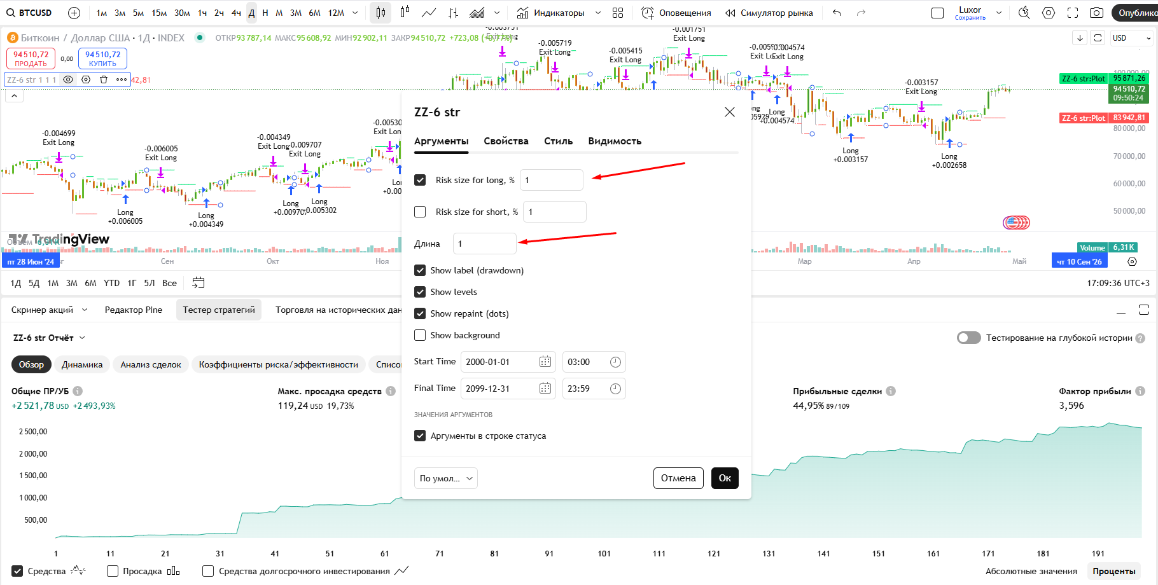
Task: Open the Indicators menu icon
Action: [x=522, y=13]
